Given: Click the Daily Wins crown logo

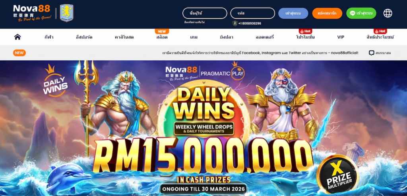Looking at the screenshot, I should [x=56, y=80].
